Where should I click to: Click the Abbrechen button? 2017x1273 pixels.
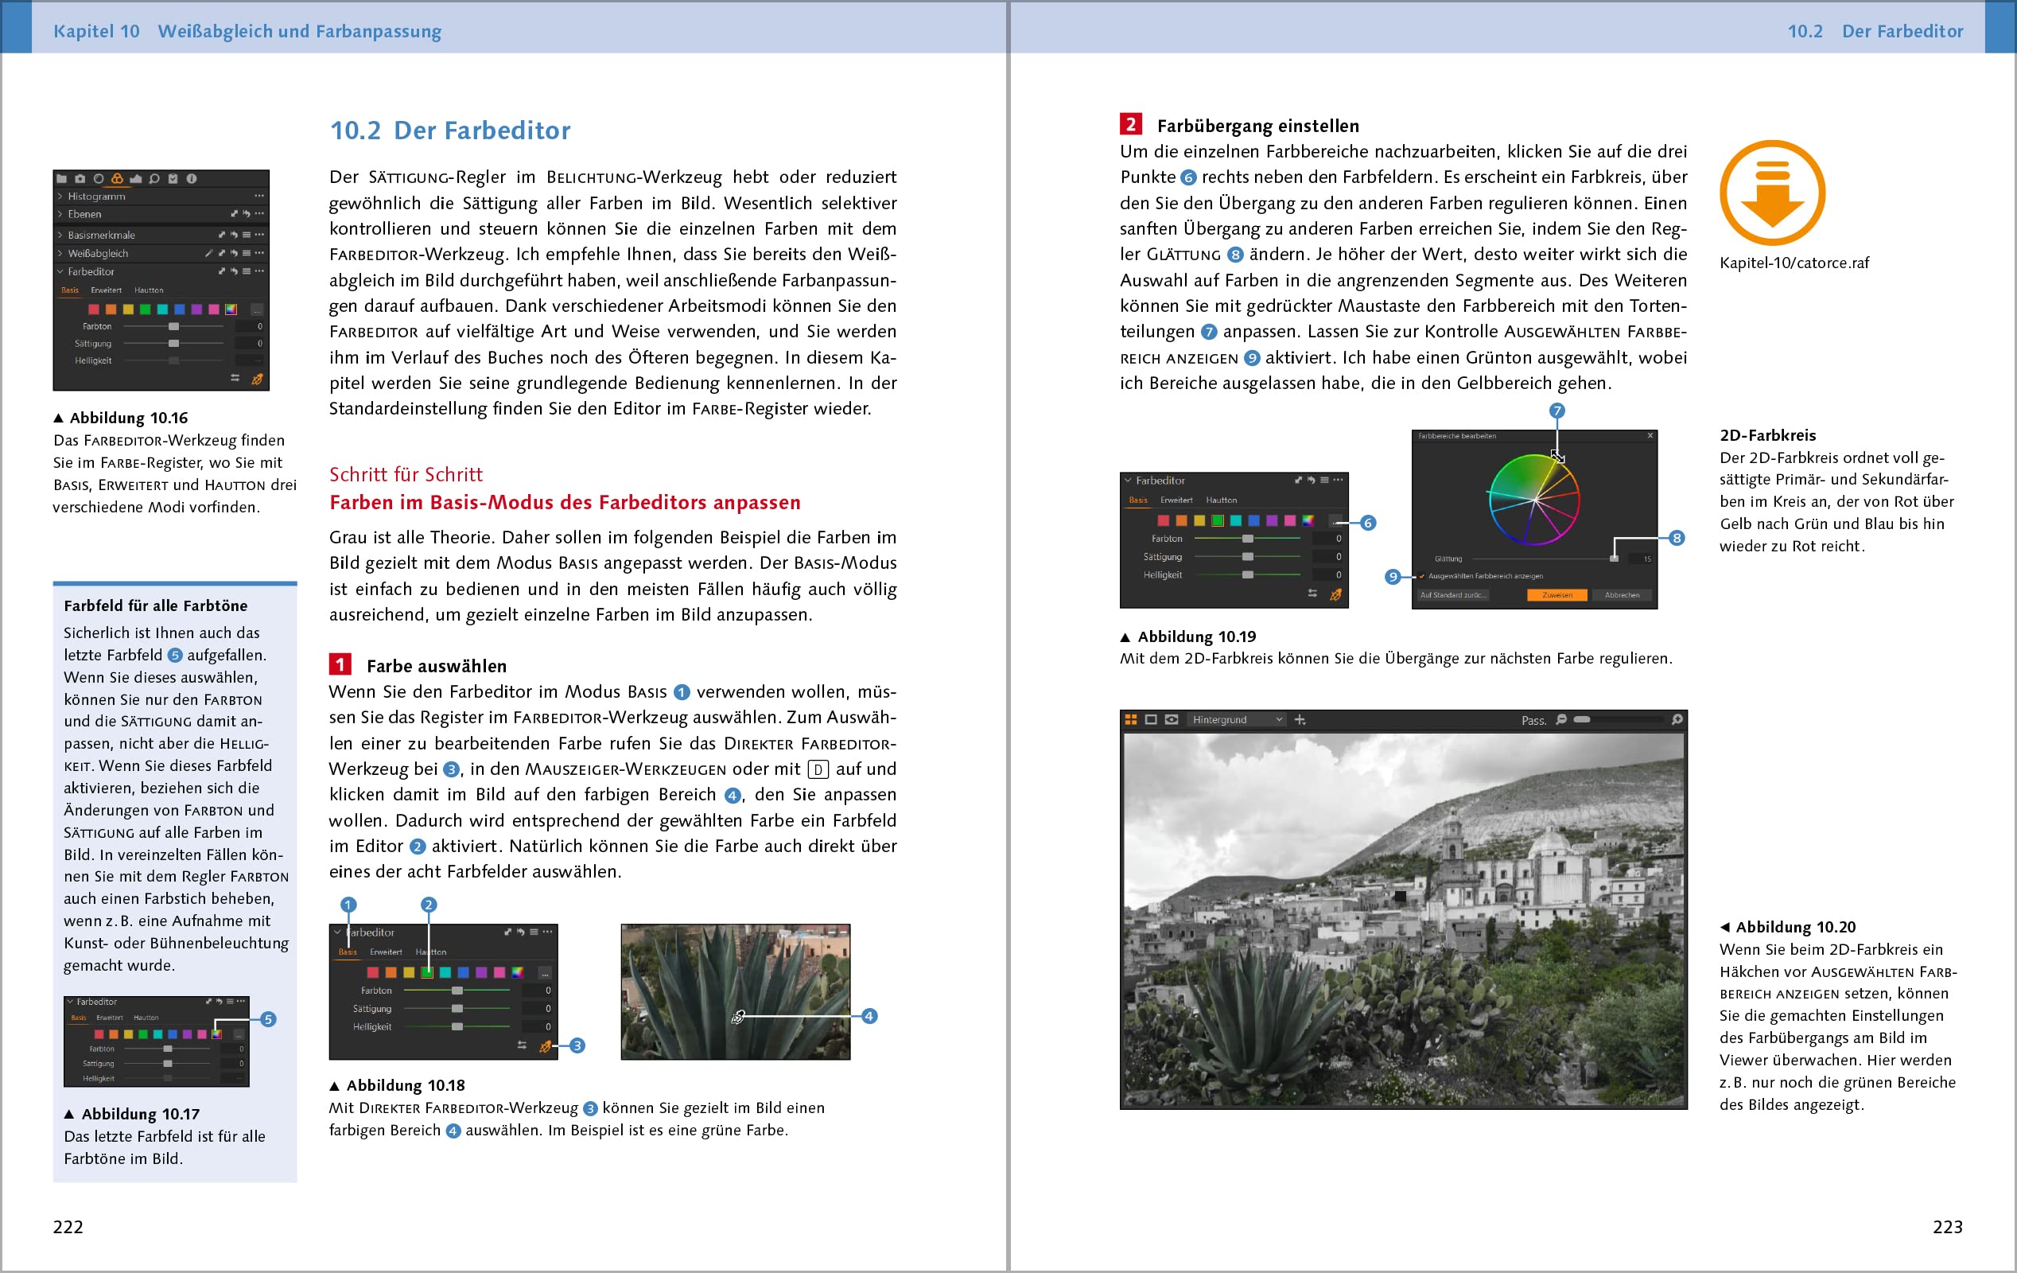pos(1623,595)
